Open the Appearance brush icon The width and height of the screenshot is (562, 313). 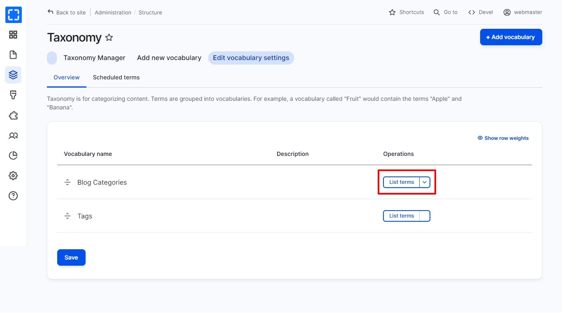[x=13, y=95]
